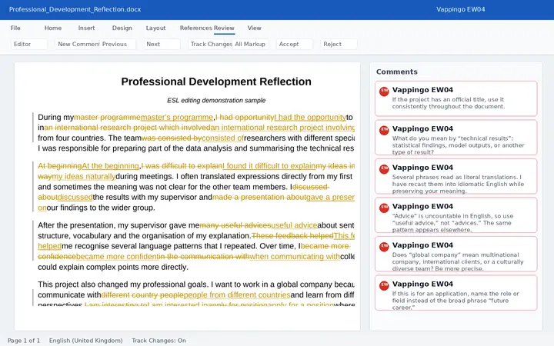
Task: Select the comment questioning "global company"
Action: coord(456,254)
